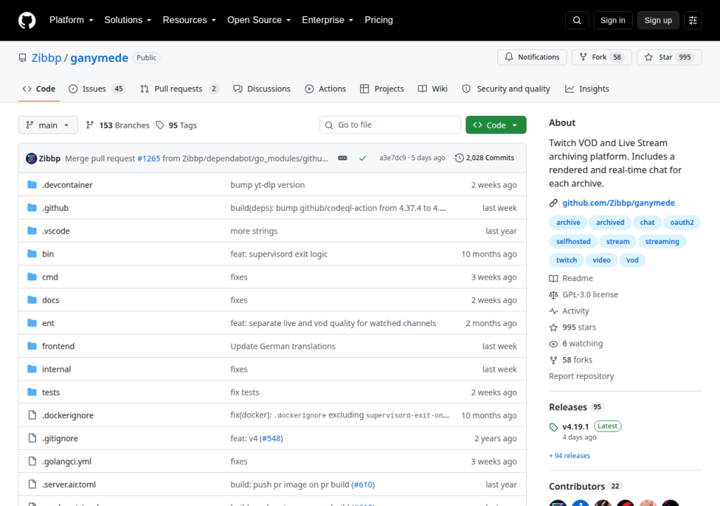The image size is (720, 506).
Task: Open the frontend folder
Action: pos(58,346)
